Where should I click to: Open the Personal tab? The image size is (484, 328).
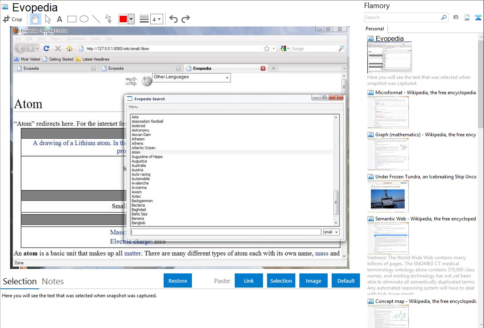375,29
